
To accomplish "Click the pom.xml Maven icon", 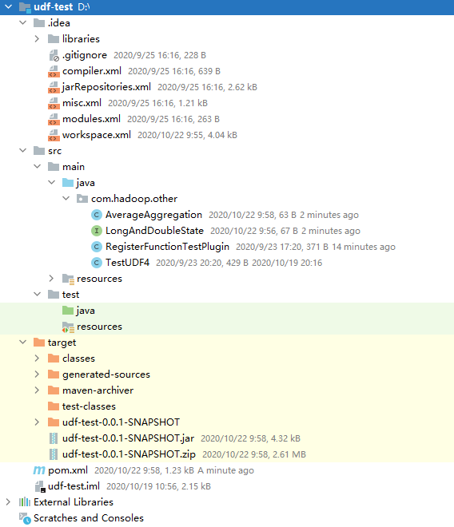I will pos(39,470).
